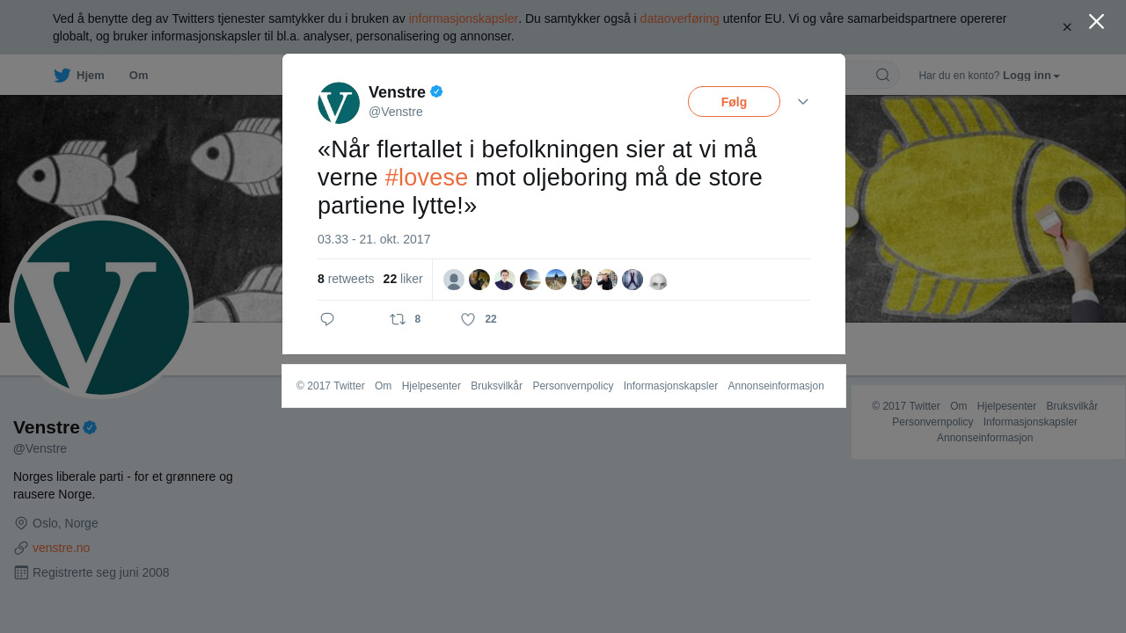Viewport: 1126px width, 633px height.
Task: Open Venstre avatar in tweet header
Action: [x=339, y=103]
